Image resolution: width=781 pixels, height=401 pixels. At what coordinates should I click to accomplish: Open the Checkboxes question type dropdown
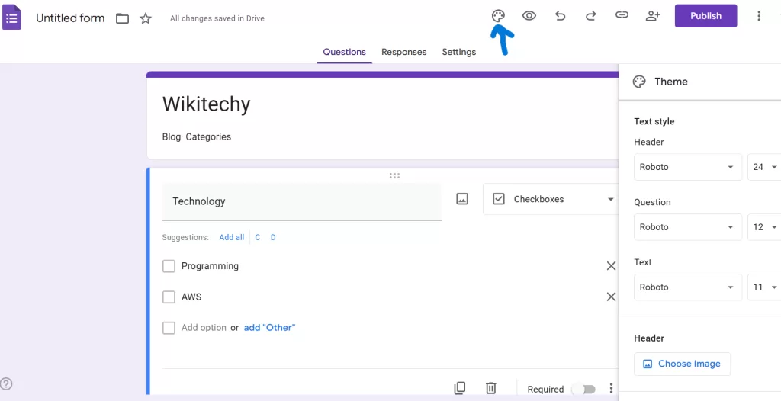[551, 199]
